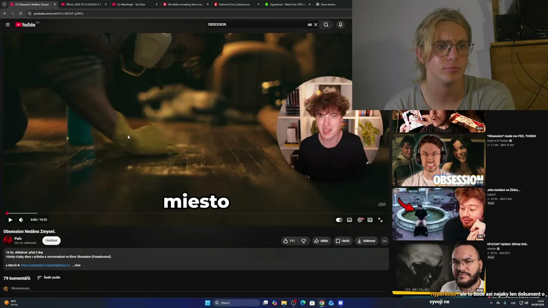The width and height of the screenshot is (548, 308).
Task: Open the Jeho incident ve Žďáru title
Action: (x=503, y=190)
